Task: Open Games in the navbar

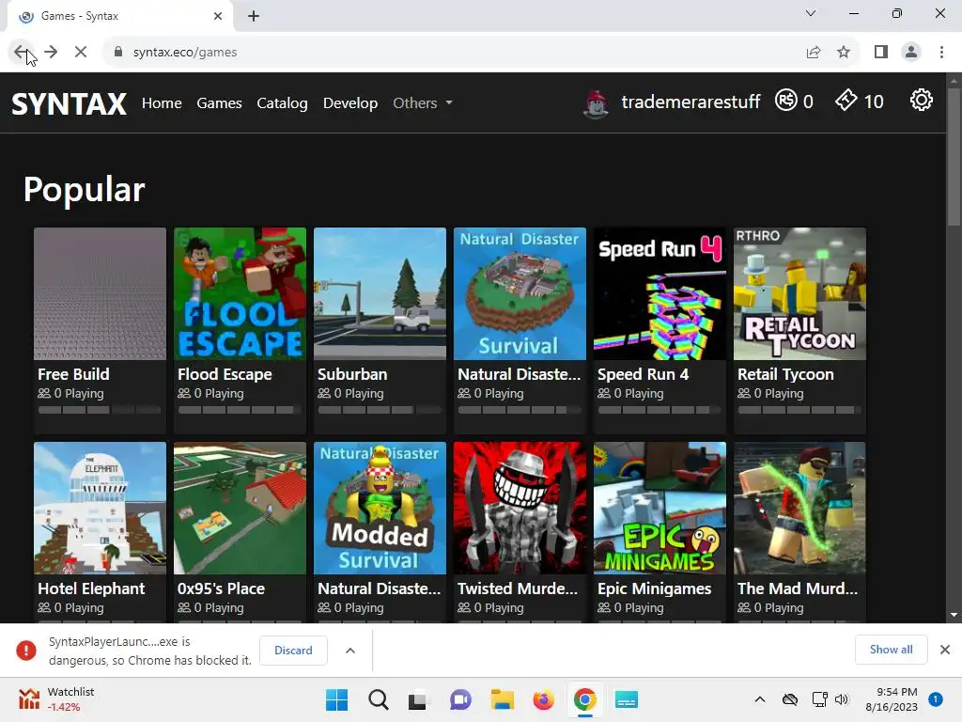Action: coord(219,103)
